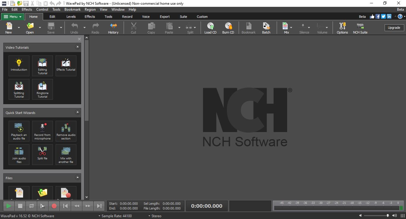Screen dimensions: 406x219
Task: Open the Splitting Tutorial tile
Action: (19, 89)
